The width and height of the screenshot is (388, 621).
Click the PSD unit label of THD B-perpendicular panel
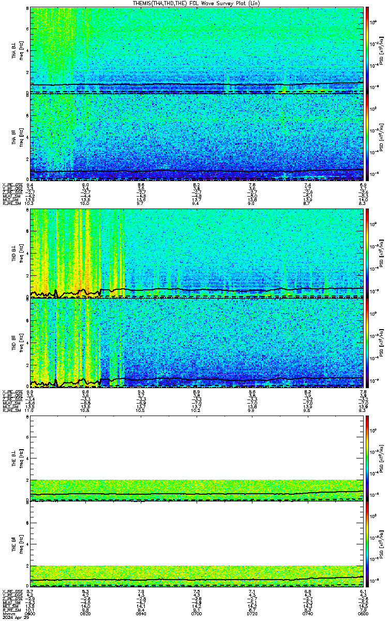pyautogui.click(x=382, y=253)
